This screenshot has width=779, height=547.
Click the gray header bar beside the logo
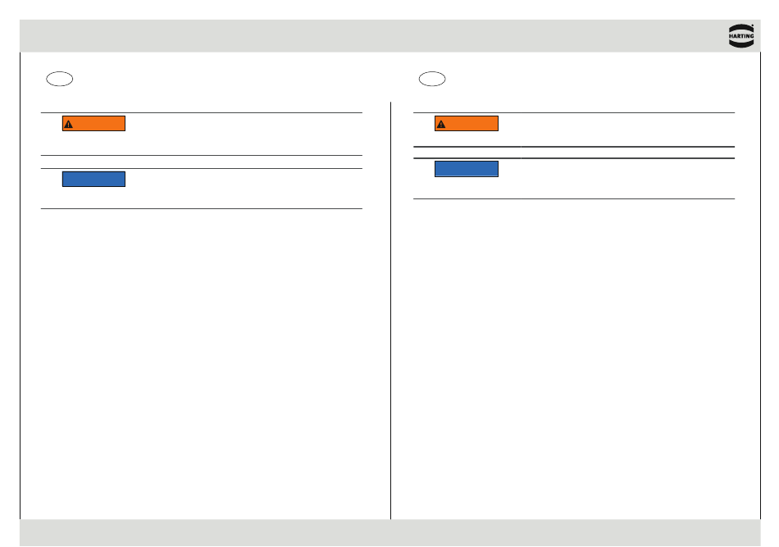point(372,36)
